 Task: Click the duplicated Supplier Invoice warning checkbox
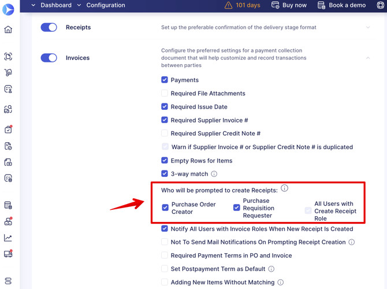click(x=165, y=146)
